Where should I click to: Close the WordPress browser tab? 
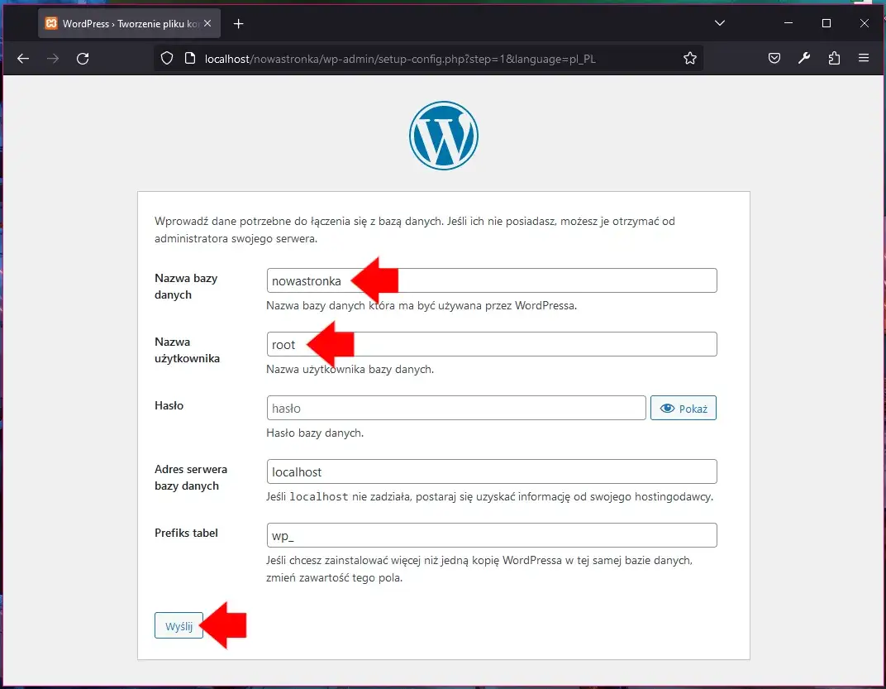coord(209,23)
